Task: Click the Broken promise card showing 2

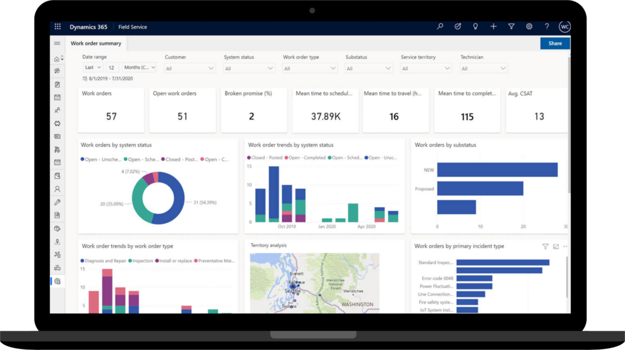Action: [254, 110]
